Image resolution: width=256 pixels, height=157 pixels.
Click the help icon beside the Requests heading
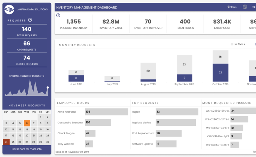pos(30,20)
